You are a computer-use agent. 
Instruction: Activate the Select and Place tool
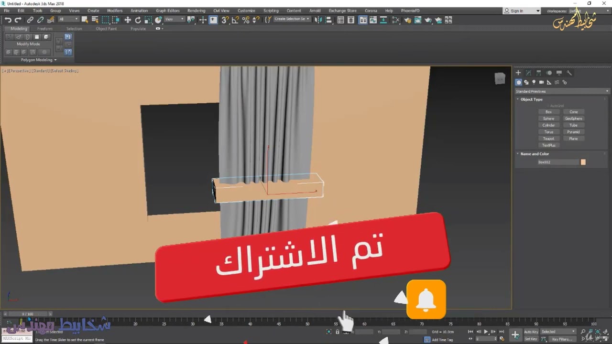click(x=158, y=20)
